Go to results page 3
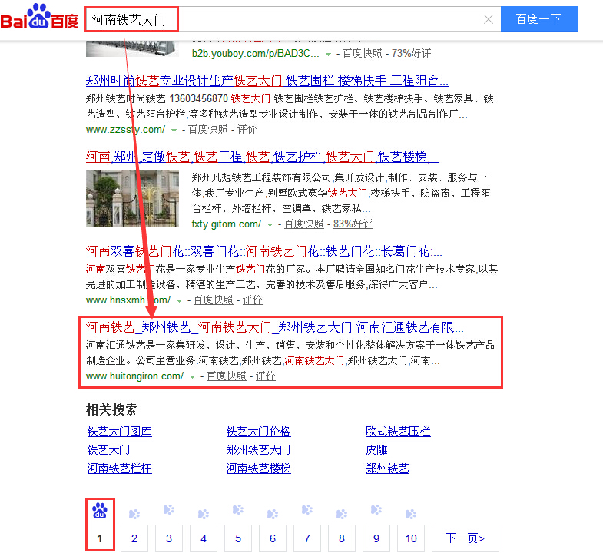 click(x=169, y=538)
